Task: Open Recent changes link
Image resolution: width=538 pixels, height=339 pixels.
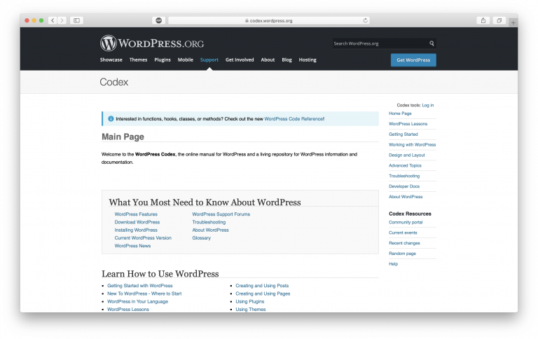Action: click(404, 243)
